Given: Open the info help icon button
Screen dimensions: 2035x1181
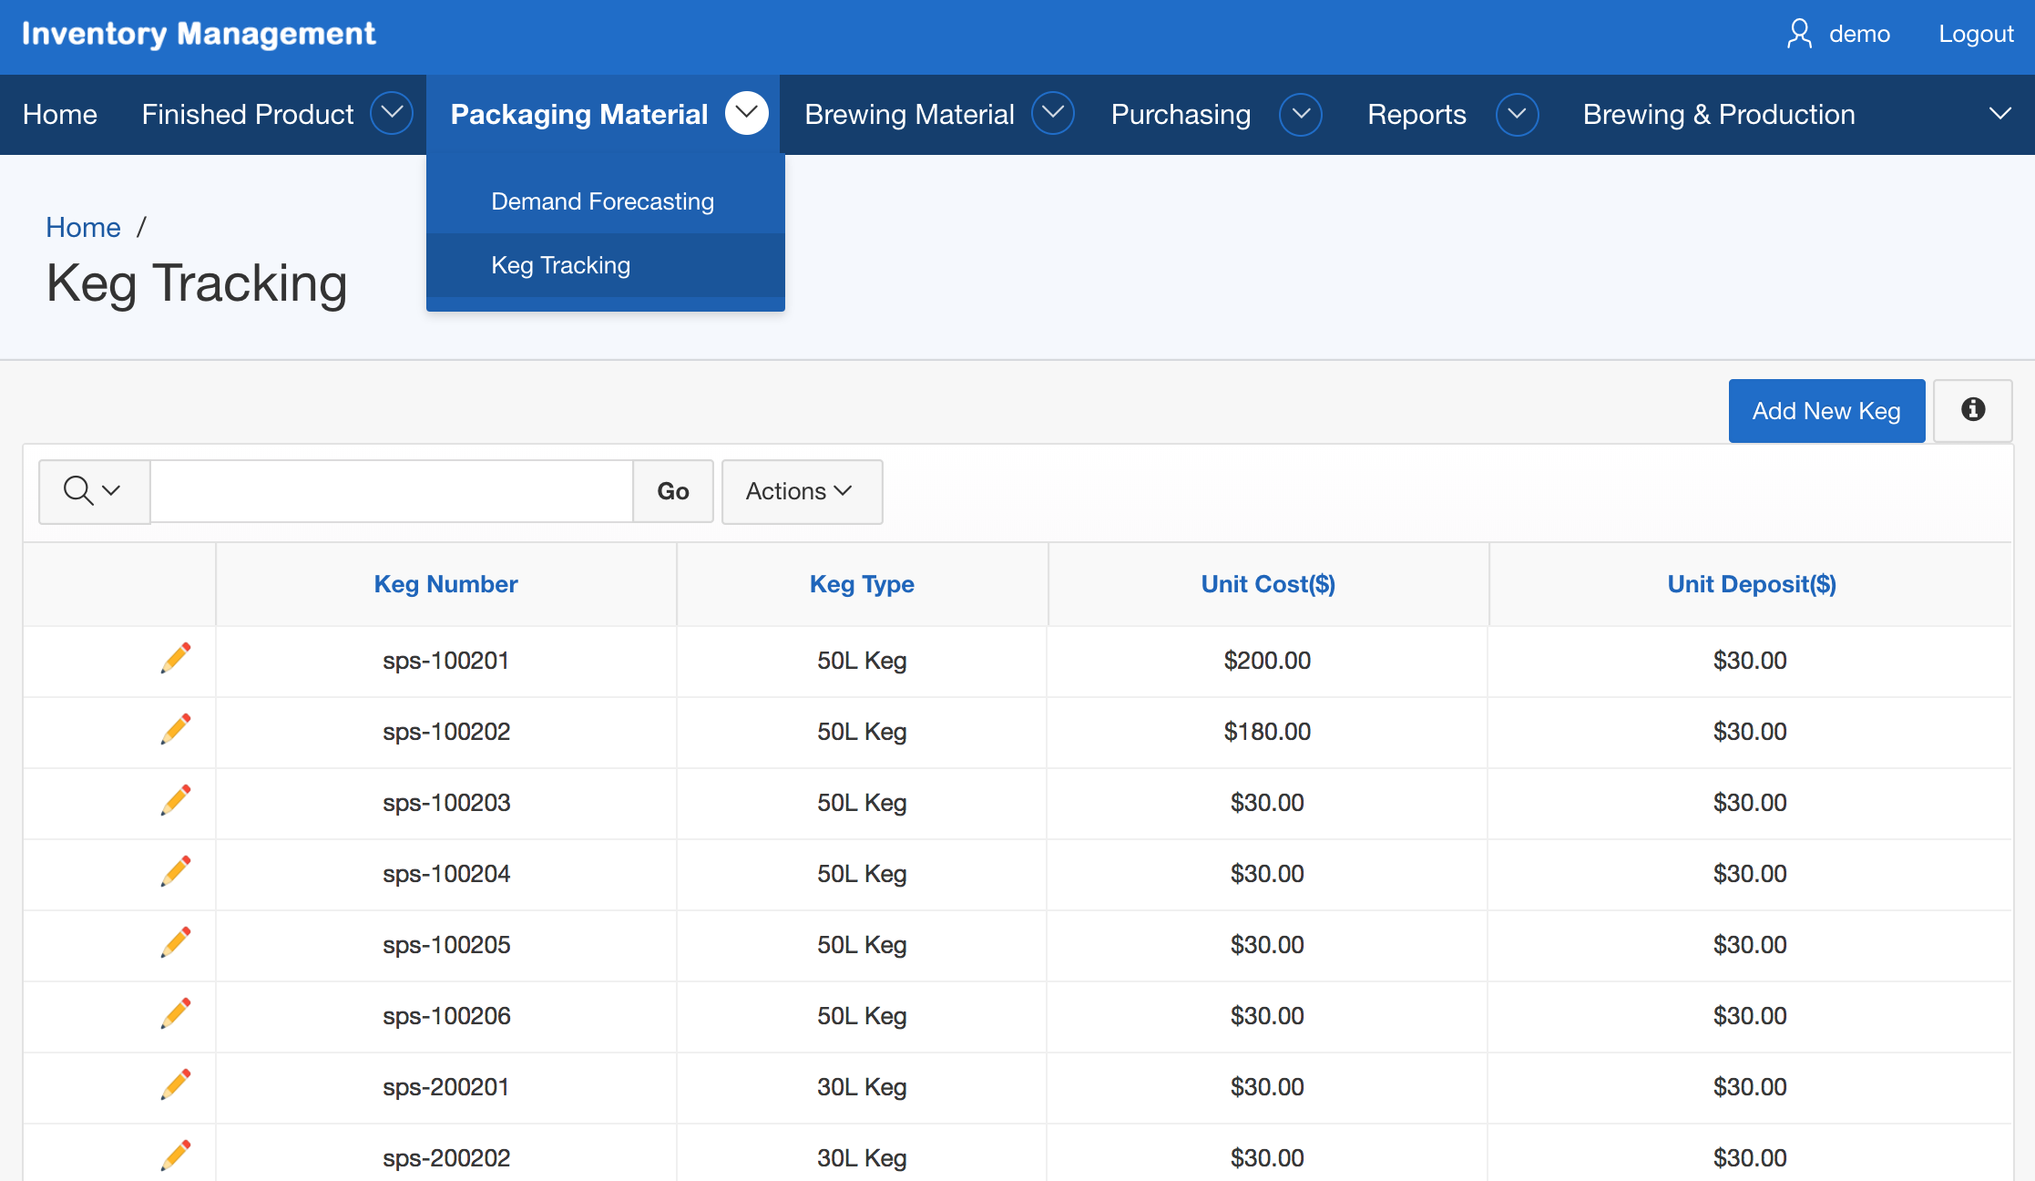Looking at the screenshot, I should click(1972, 410).
